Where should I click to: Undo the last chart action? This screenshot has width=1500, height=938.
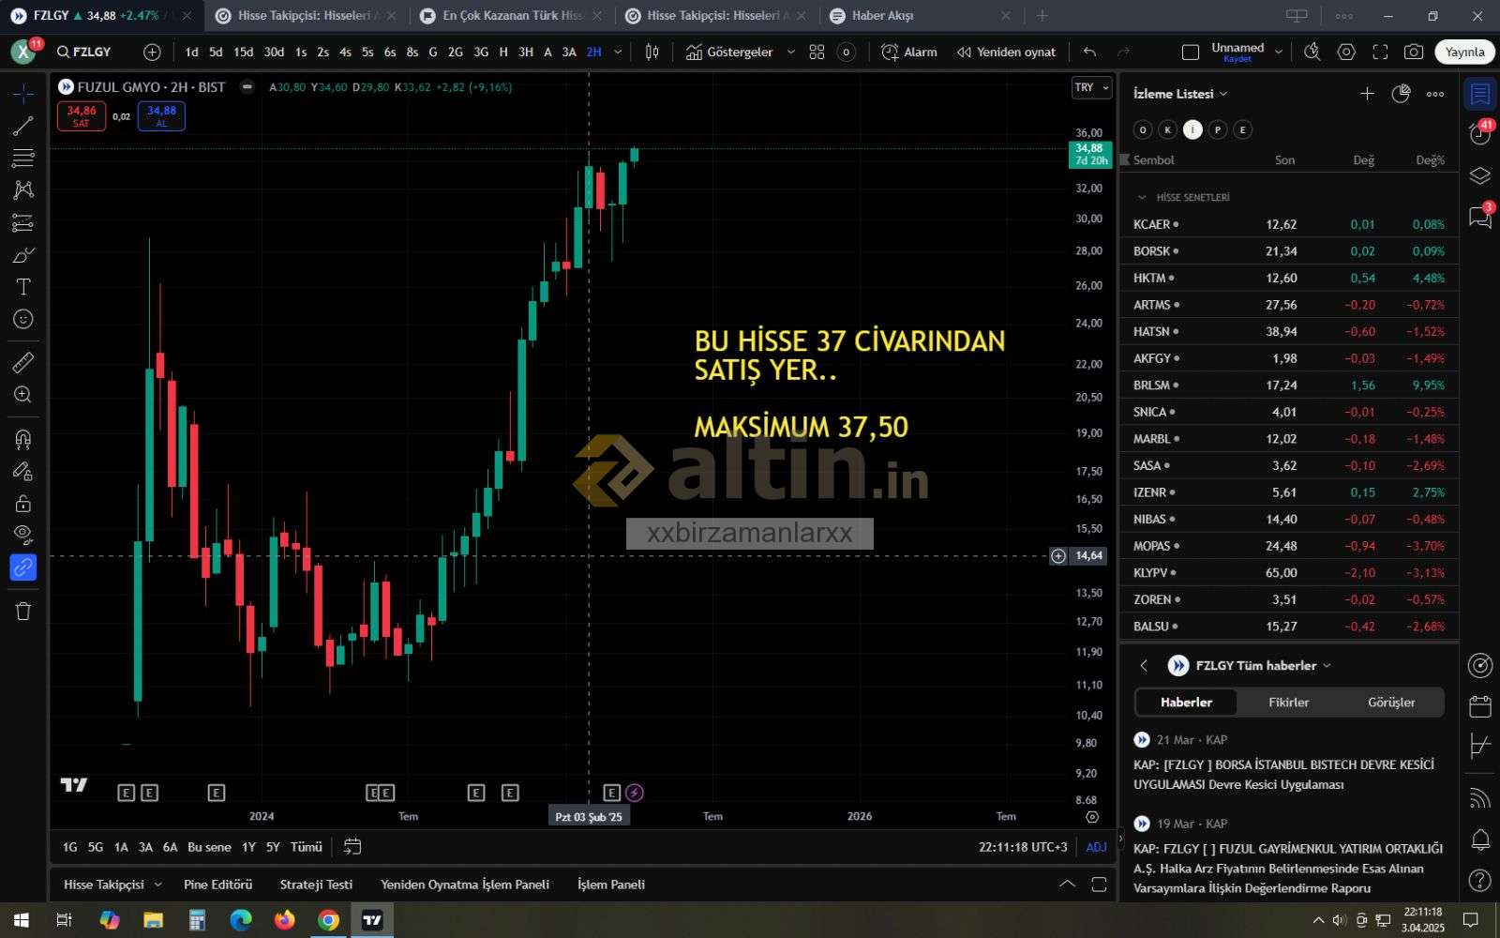click(1089, 53)
